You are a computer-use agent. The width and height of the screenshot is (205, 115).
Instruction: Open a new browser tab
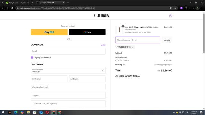coord(68,3)
